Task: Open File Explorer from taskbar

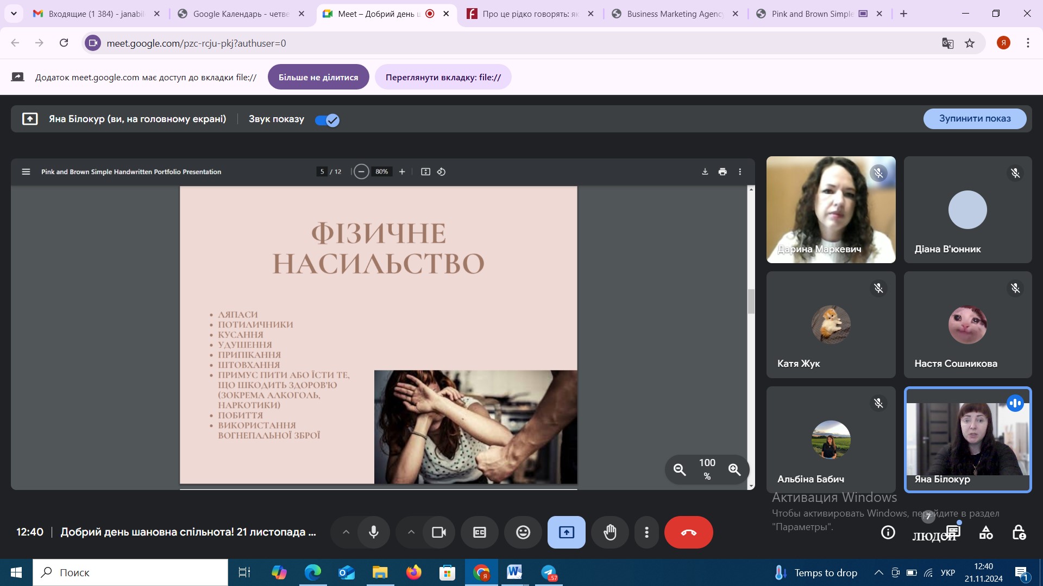Action: point(380,572)
